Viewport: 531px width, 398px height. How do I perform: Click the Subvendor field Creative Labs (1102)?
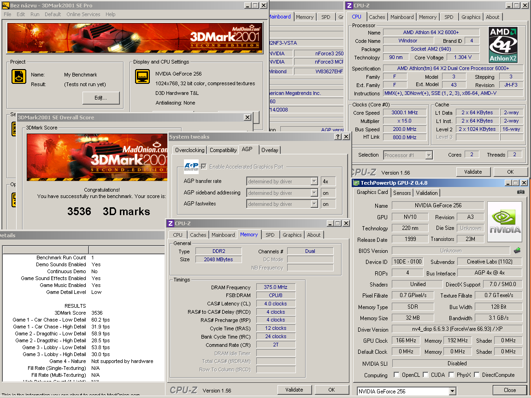click(490, 262)
